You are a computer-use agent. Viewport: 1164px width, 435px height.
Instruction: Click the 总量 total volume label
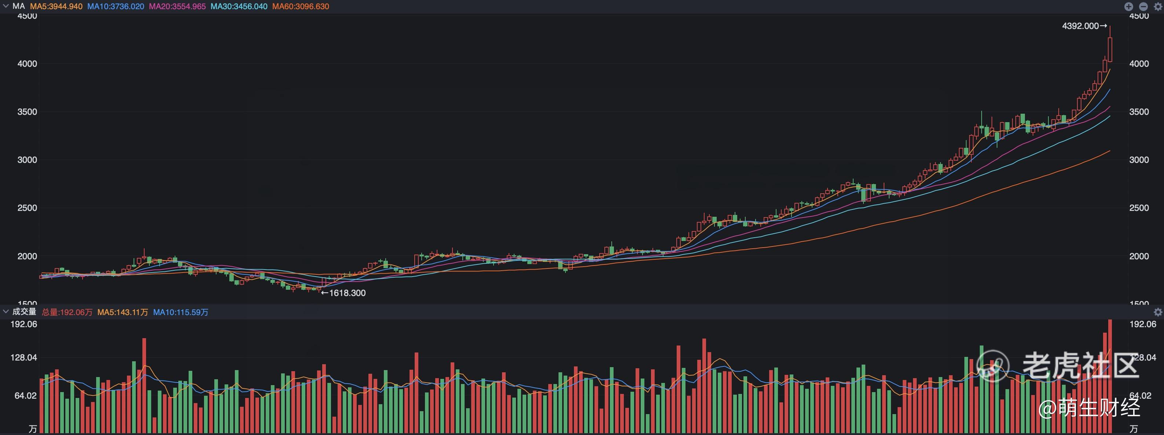click(67, 312)
